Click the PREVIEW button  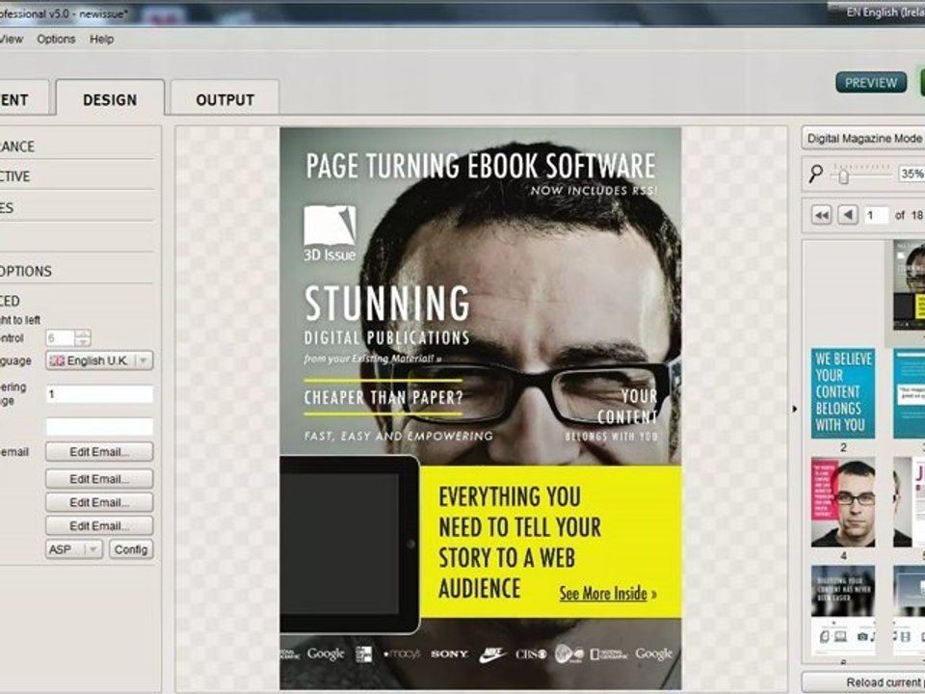[871, 83]
